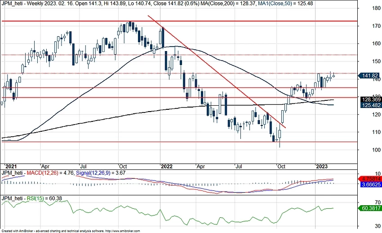This screenshot has height=233, width=382.
Task: Click the Jul label in 2021
Action: [x=83, y=166]
